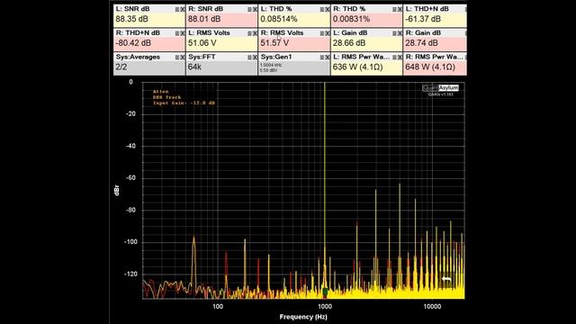
Task: Select the 28.66 dB left gain value
Action: point(349,43)
